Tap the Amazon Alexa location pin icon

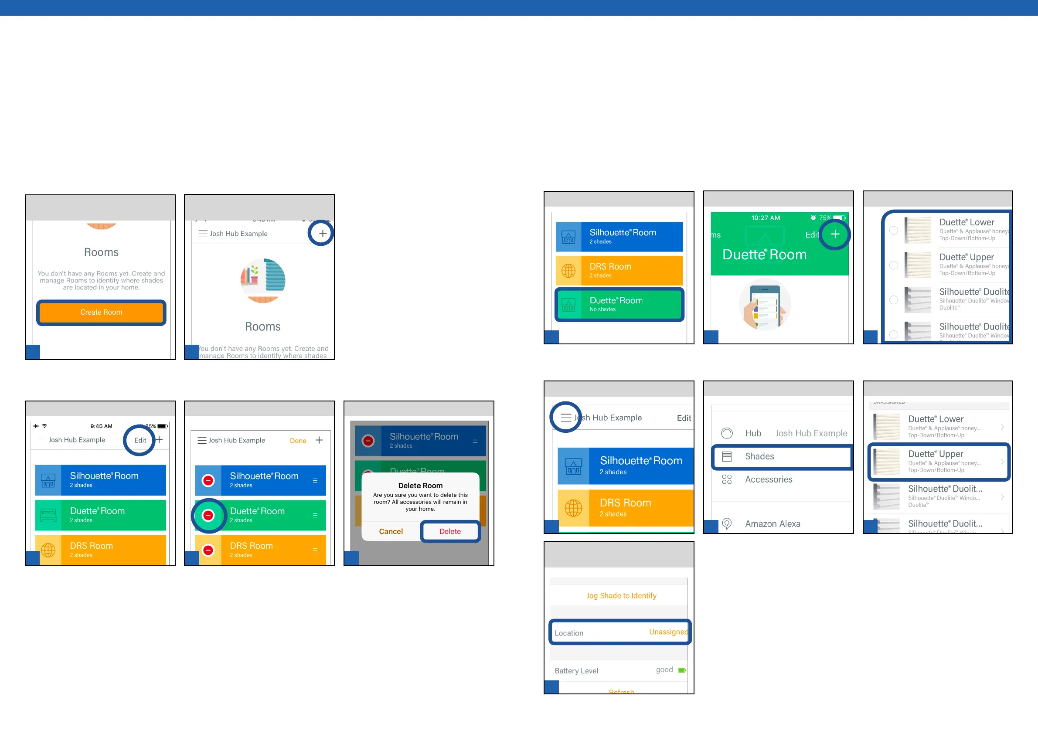727,524
